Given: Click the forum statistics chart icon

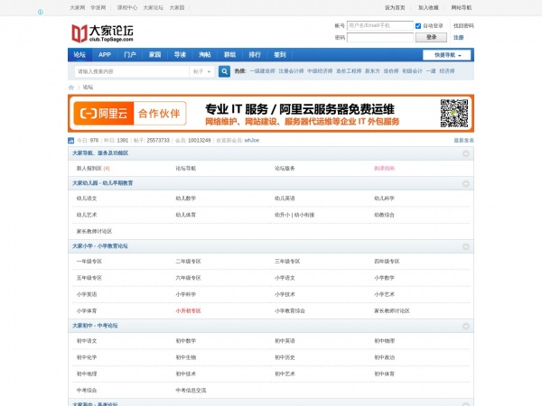Looking at the screenshot, I should (70, 141).
